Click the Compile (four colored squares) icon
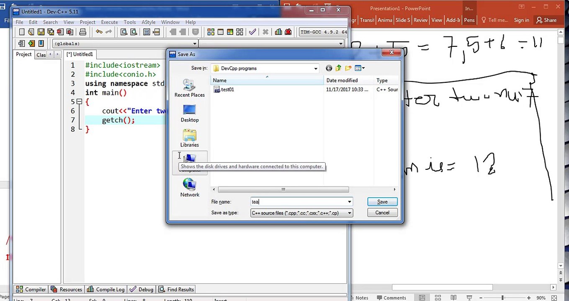The image size is (569, 301). tap(211, 32)
